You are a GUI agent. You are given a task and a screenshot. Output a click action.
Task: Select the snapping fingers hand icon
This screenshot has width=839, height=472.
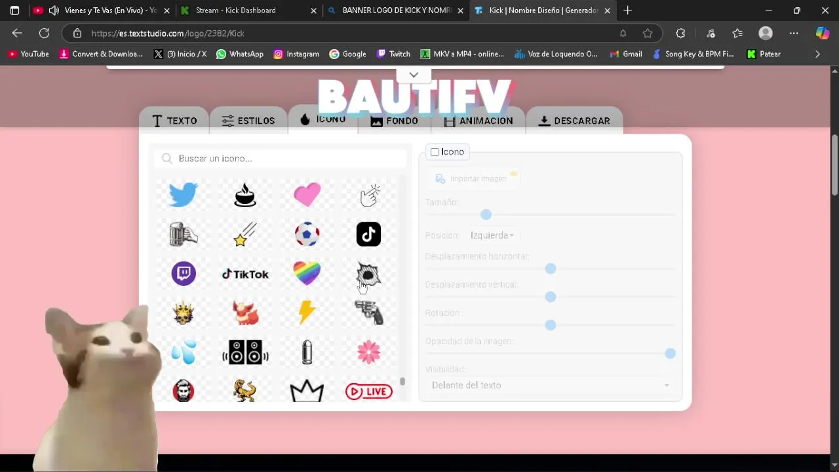pyautogui.click(x=369, y=195)
